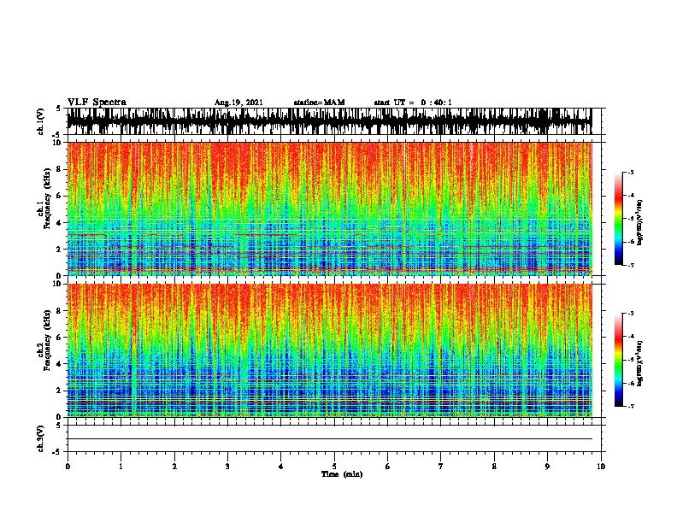Click the ch.1 color bar unit label
The width and height of the screenshot is (677, 523).
tap(640, 222)
